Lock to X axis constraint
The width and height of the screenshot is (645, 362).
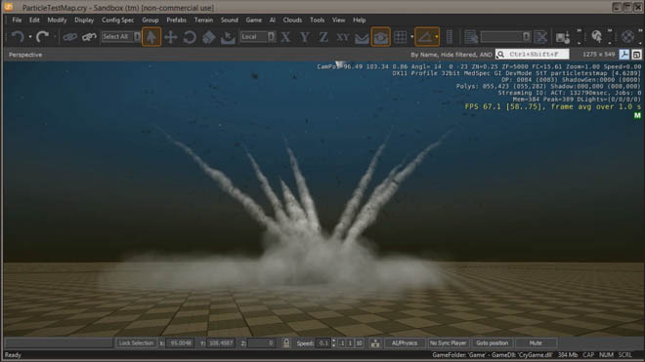[x=285, y=37]
